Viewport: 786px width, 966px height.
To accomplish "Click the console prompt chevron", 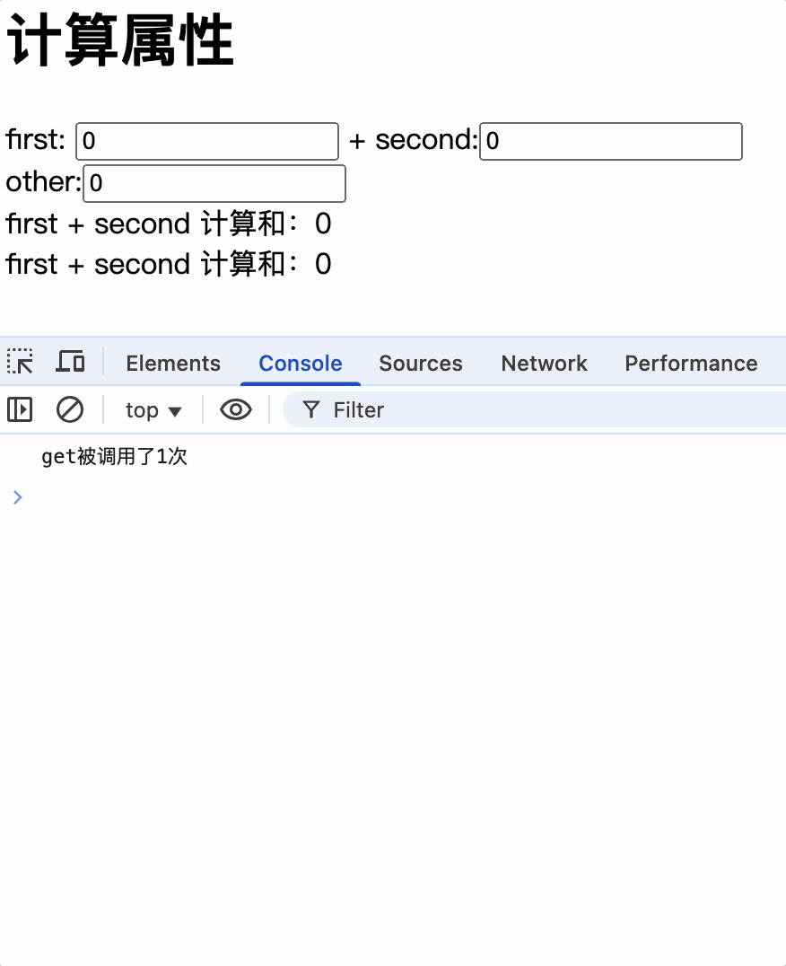I will pos(18,497).
